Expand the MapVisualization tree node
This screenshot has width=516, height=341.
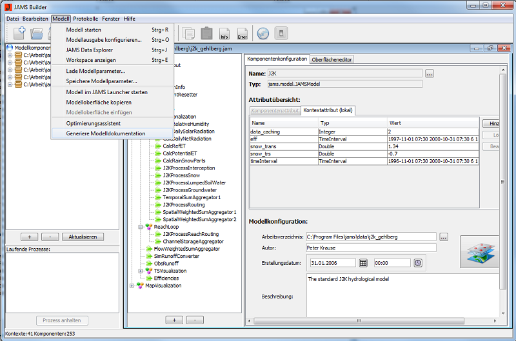point(132,286)
